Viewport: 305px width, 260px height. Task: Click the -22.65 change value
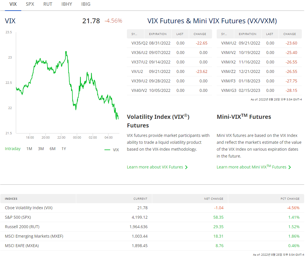[201, 43]
